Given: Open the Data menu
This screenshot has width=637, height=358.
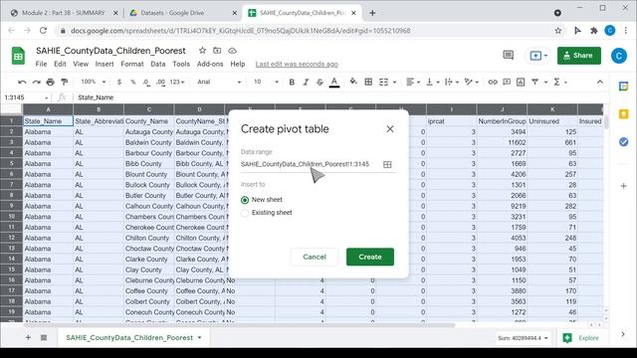Looking at the screenshot, I should pos(157,64).
